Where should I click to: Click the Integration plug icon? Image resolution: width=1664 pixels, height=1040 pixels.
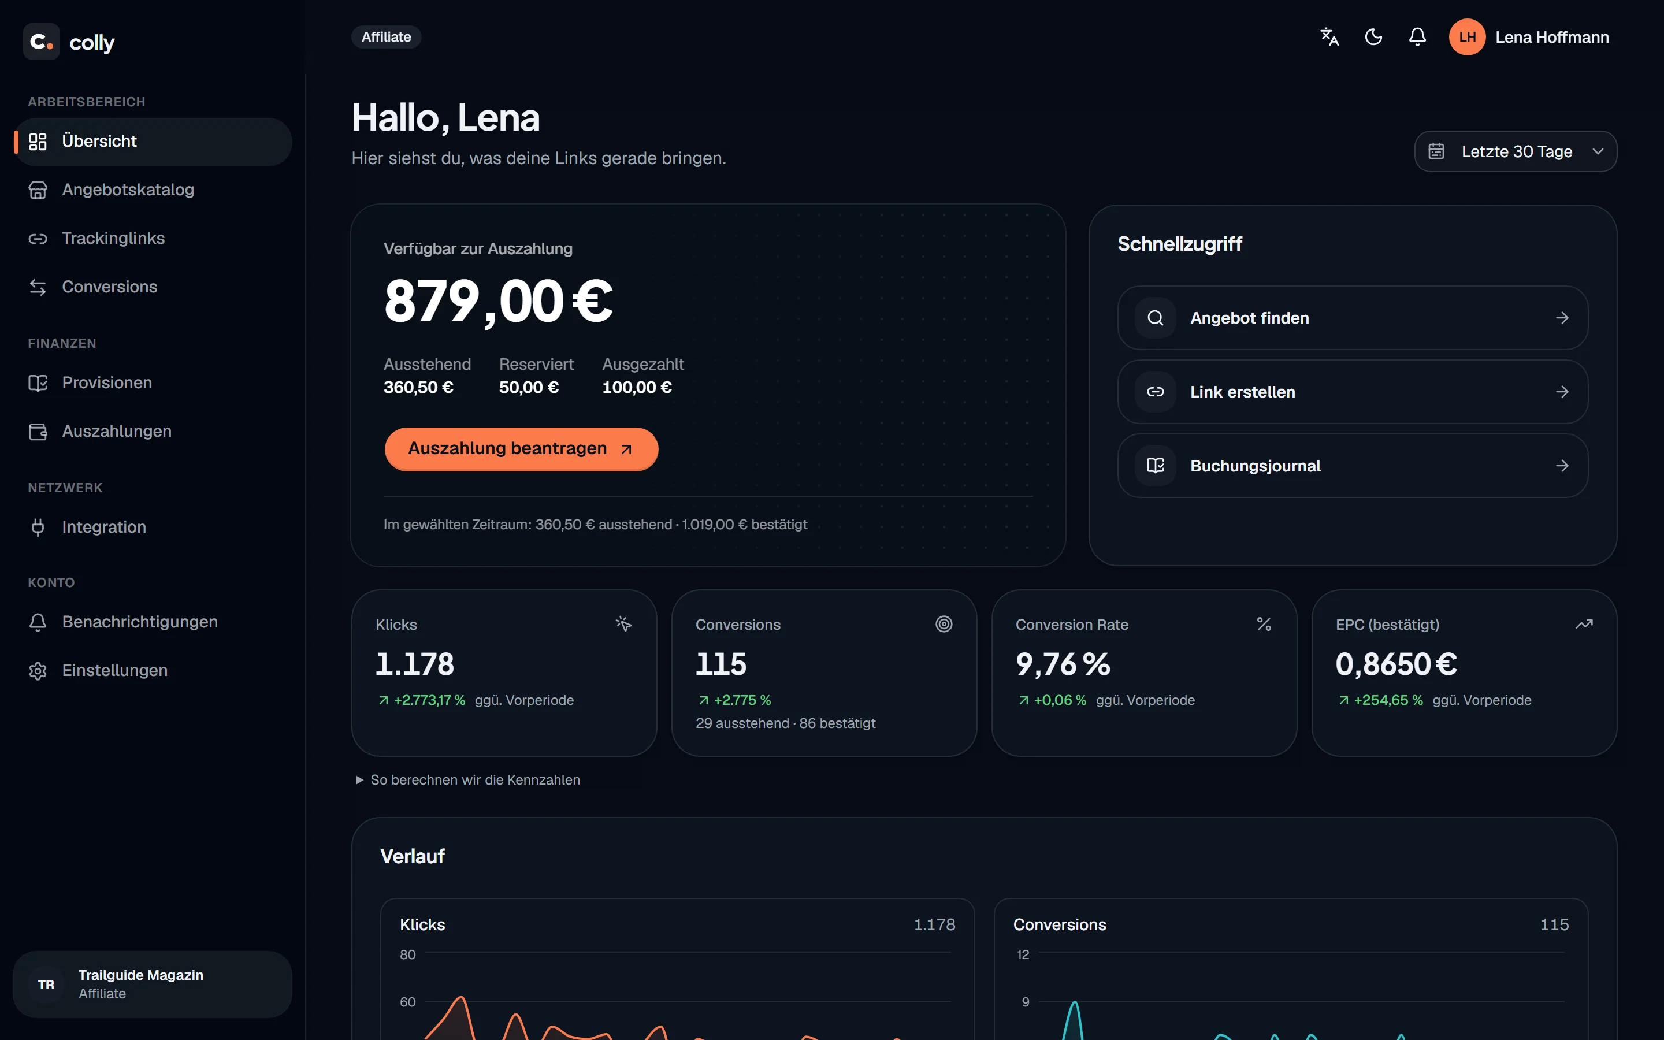pos(38,528)
